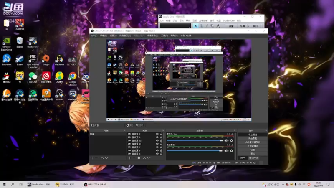
Task: Toggle visibility of 游戏源 11 source
Action: (x=157, y=144)
